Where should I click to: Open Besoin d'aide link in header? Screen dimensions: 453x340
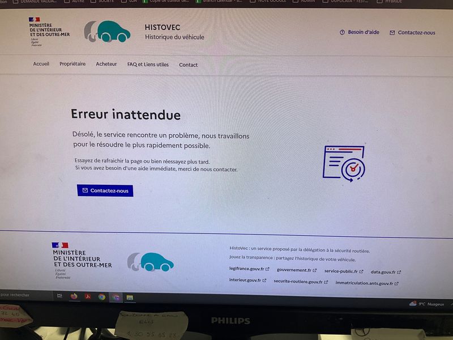[360, 32]
